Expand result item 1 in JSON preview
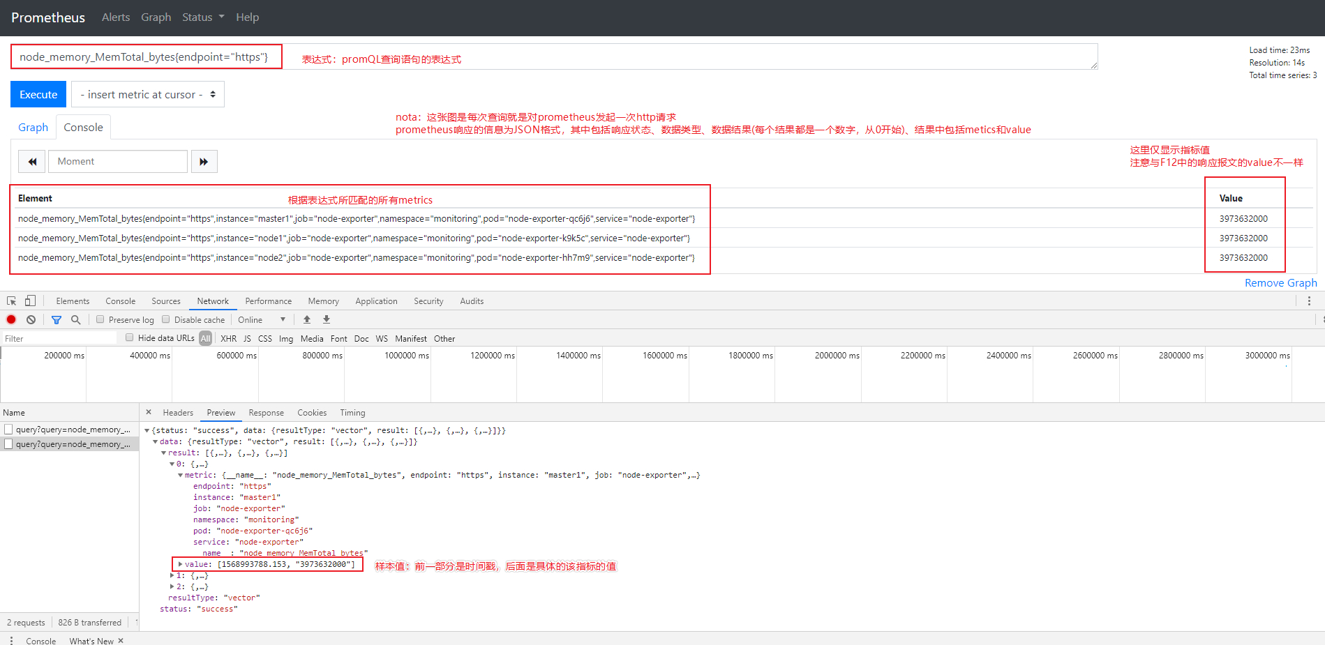This screenshot has width=1325, height=645. pyautogui.click(x=172, y=575)
